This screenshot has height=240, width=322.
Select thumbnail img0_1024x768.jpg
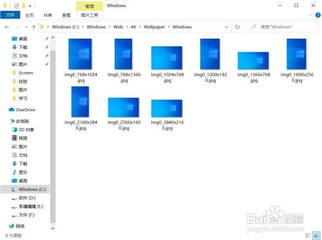167,58
